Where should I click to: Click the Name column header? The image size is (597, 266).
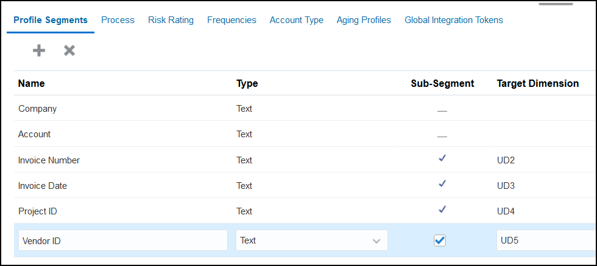pos(31,83)
